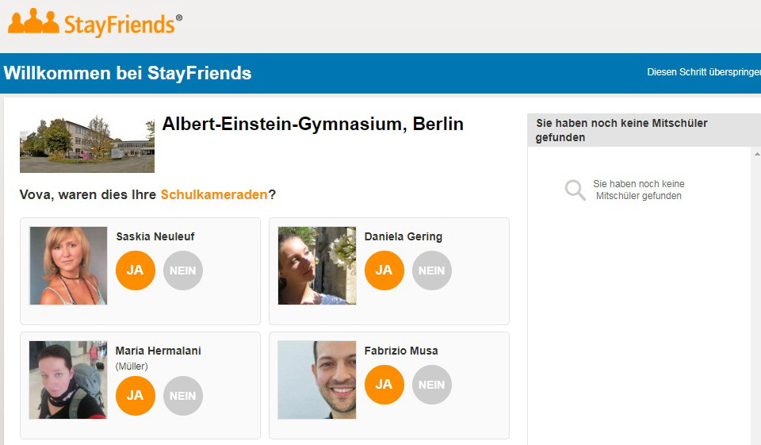This screenshot has width=761, height=445.
Task: View Maria Hermalani's profile photo
Action: [68, 380]
